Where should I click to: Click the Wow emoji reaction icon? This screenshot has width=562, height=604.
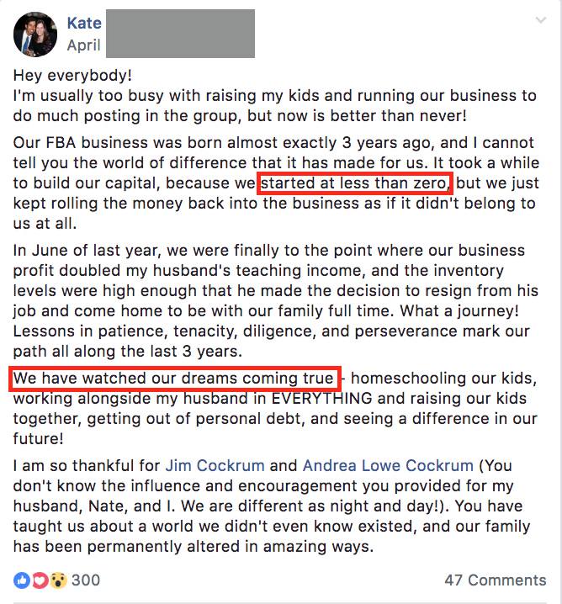pyautogui.click(x=57, y=580)
